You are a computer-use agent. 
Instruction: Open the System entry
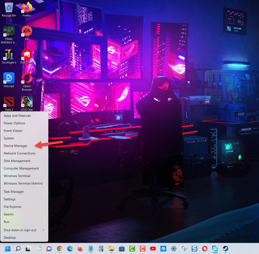tap(9, 138)
